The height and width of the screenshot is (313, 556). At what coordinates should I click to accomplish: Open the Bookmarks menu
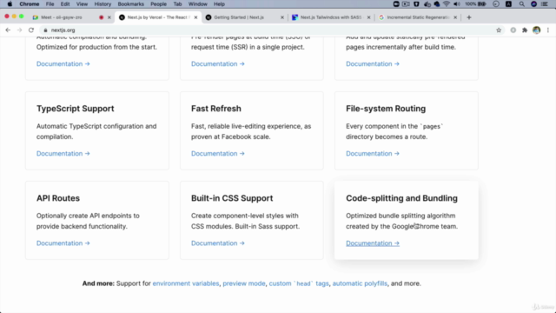[x=131, y=3]
